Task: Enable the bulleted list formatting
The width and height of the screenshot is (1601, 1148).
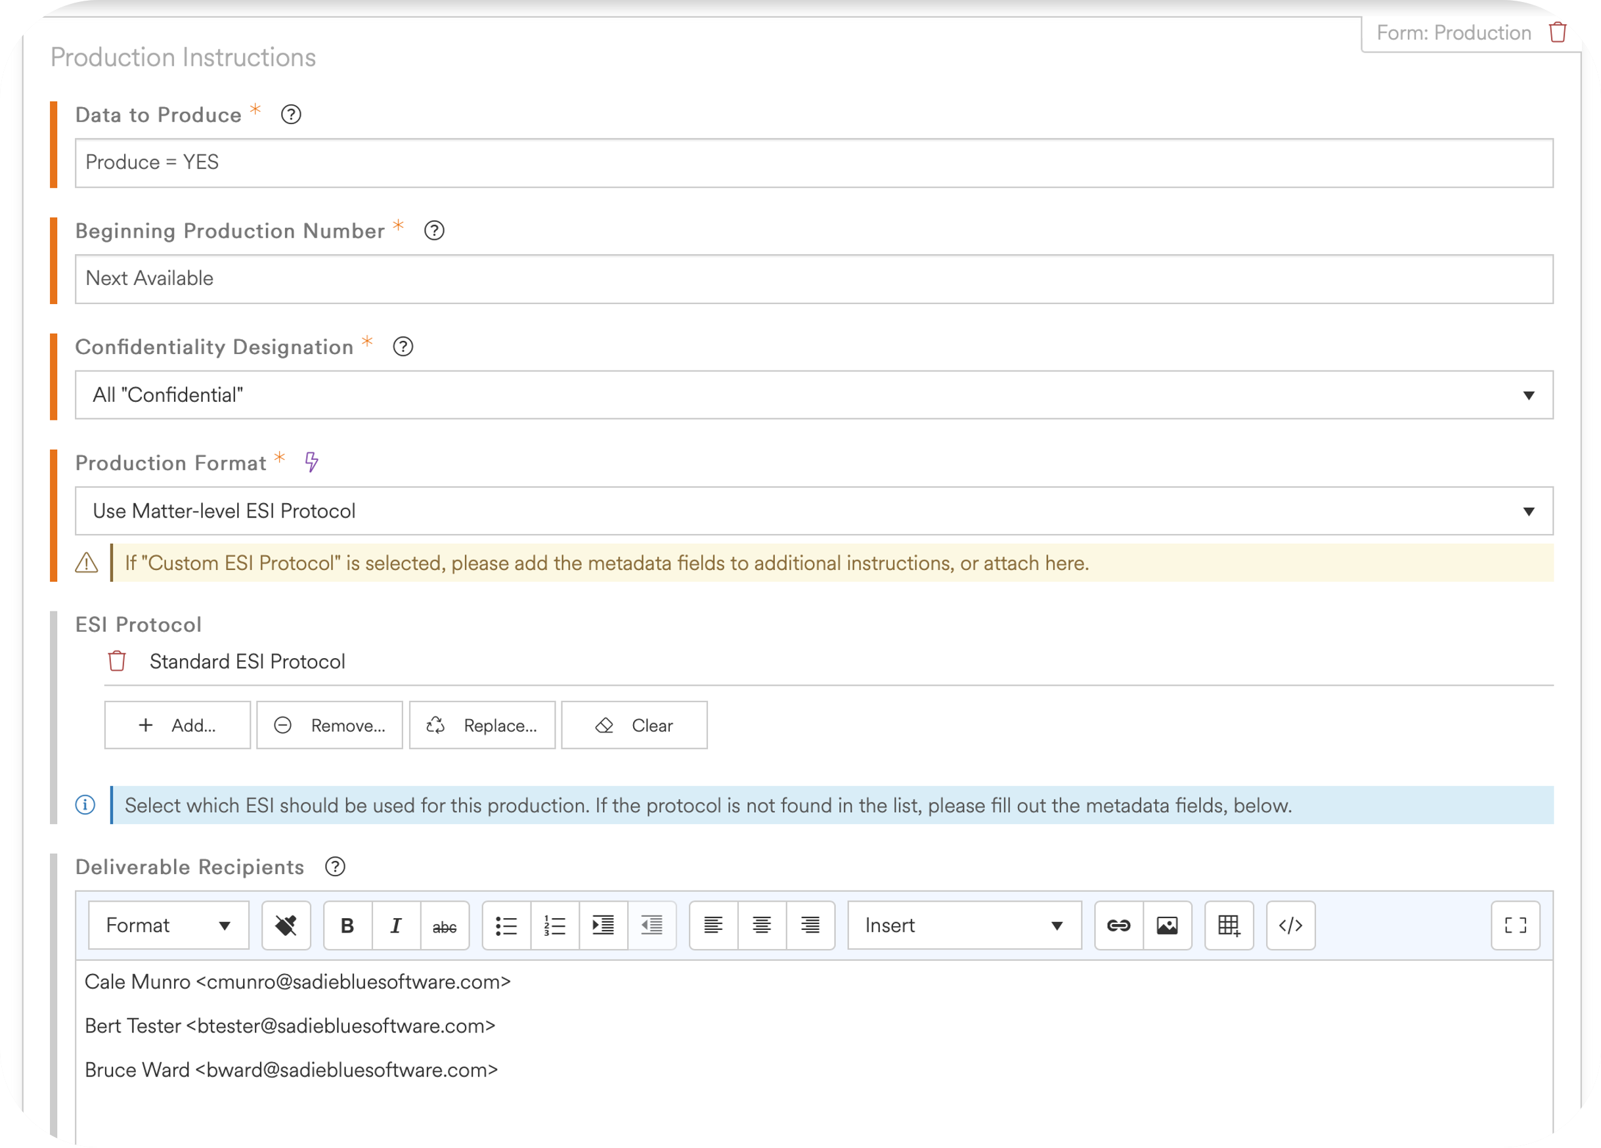Action: pos(506,925)
